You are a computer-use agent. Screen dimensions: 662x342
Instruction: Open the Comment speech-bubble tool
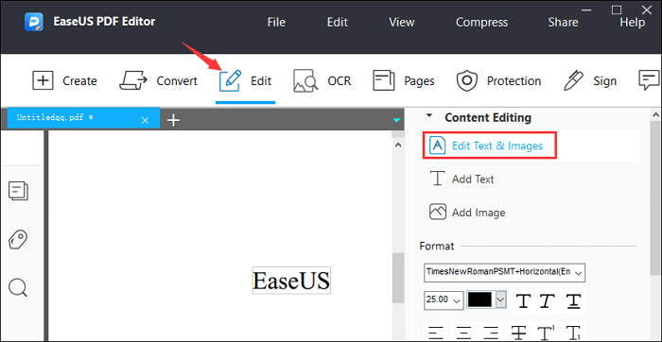649,80
